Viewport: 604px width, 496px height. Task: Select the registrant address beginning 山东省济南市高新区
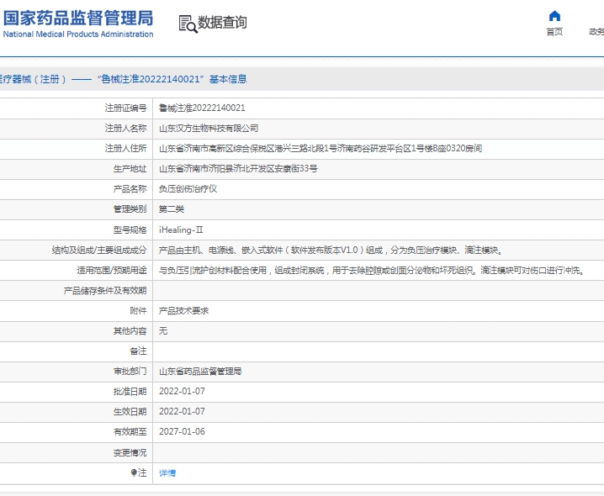tap(321, 148)
